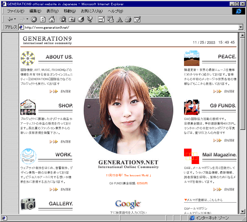Open the 11月15日号 The Innocent World link
247x222 pixels.
pos(128,175)
